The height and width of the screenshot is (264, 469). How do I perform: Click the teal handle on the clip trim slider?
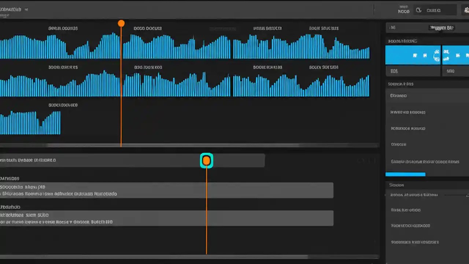coord(206,160)
